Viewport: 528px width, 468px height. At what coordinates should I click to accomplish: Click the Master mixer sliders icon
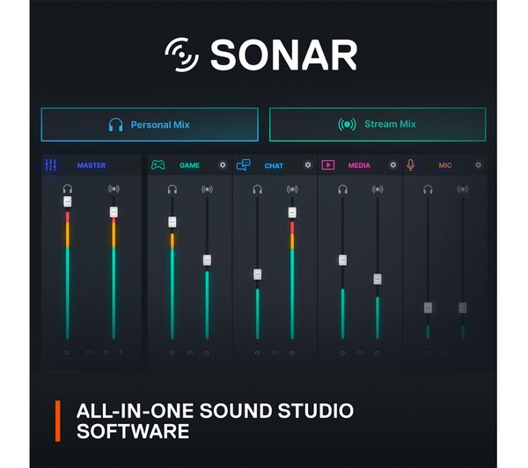(50, 165)
